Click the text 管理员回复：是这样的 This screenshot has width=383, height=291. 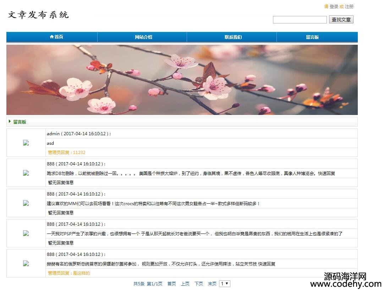[x=69, y=273]
